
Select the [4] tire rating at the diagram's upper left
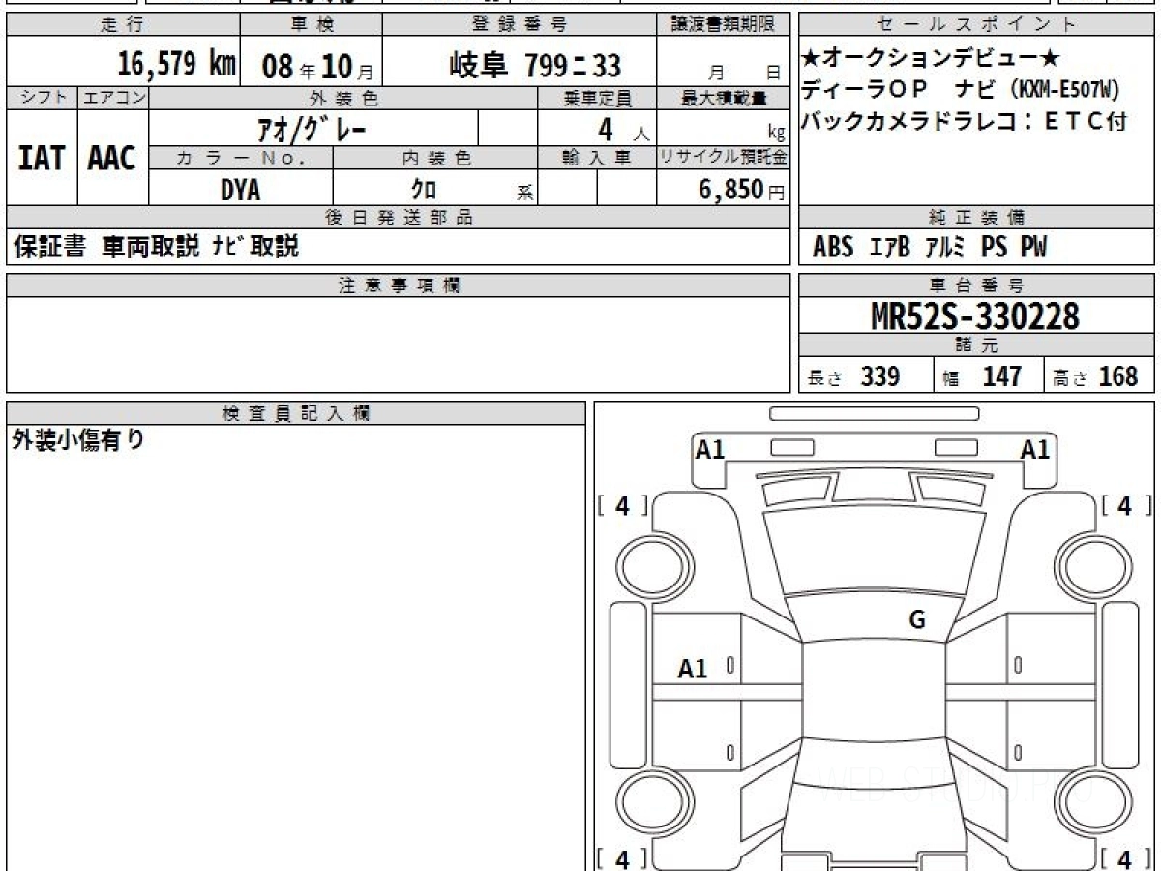point(622,505)
